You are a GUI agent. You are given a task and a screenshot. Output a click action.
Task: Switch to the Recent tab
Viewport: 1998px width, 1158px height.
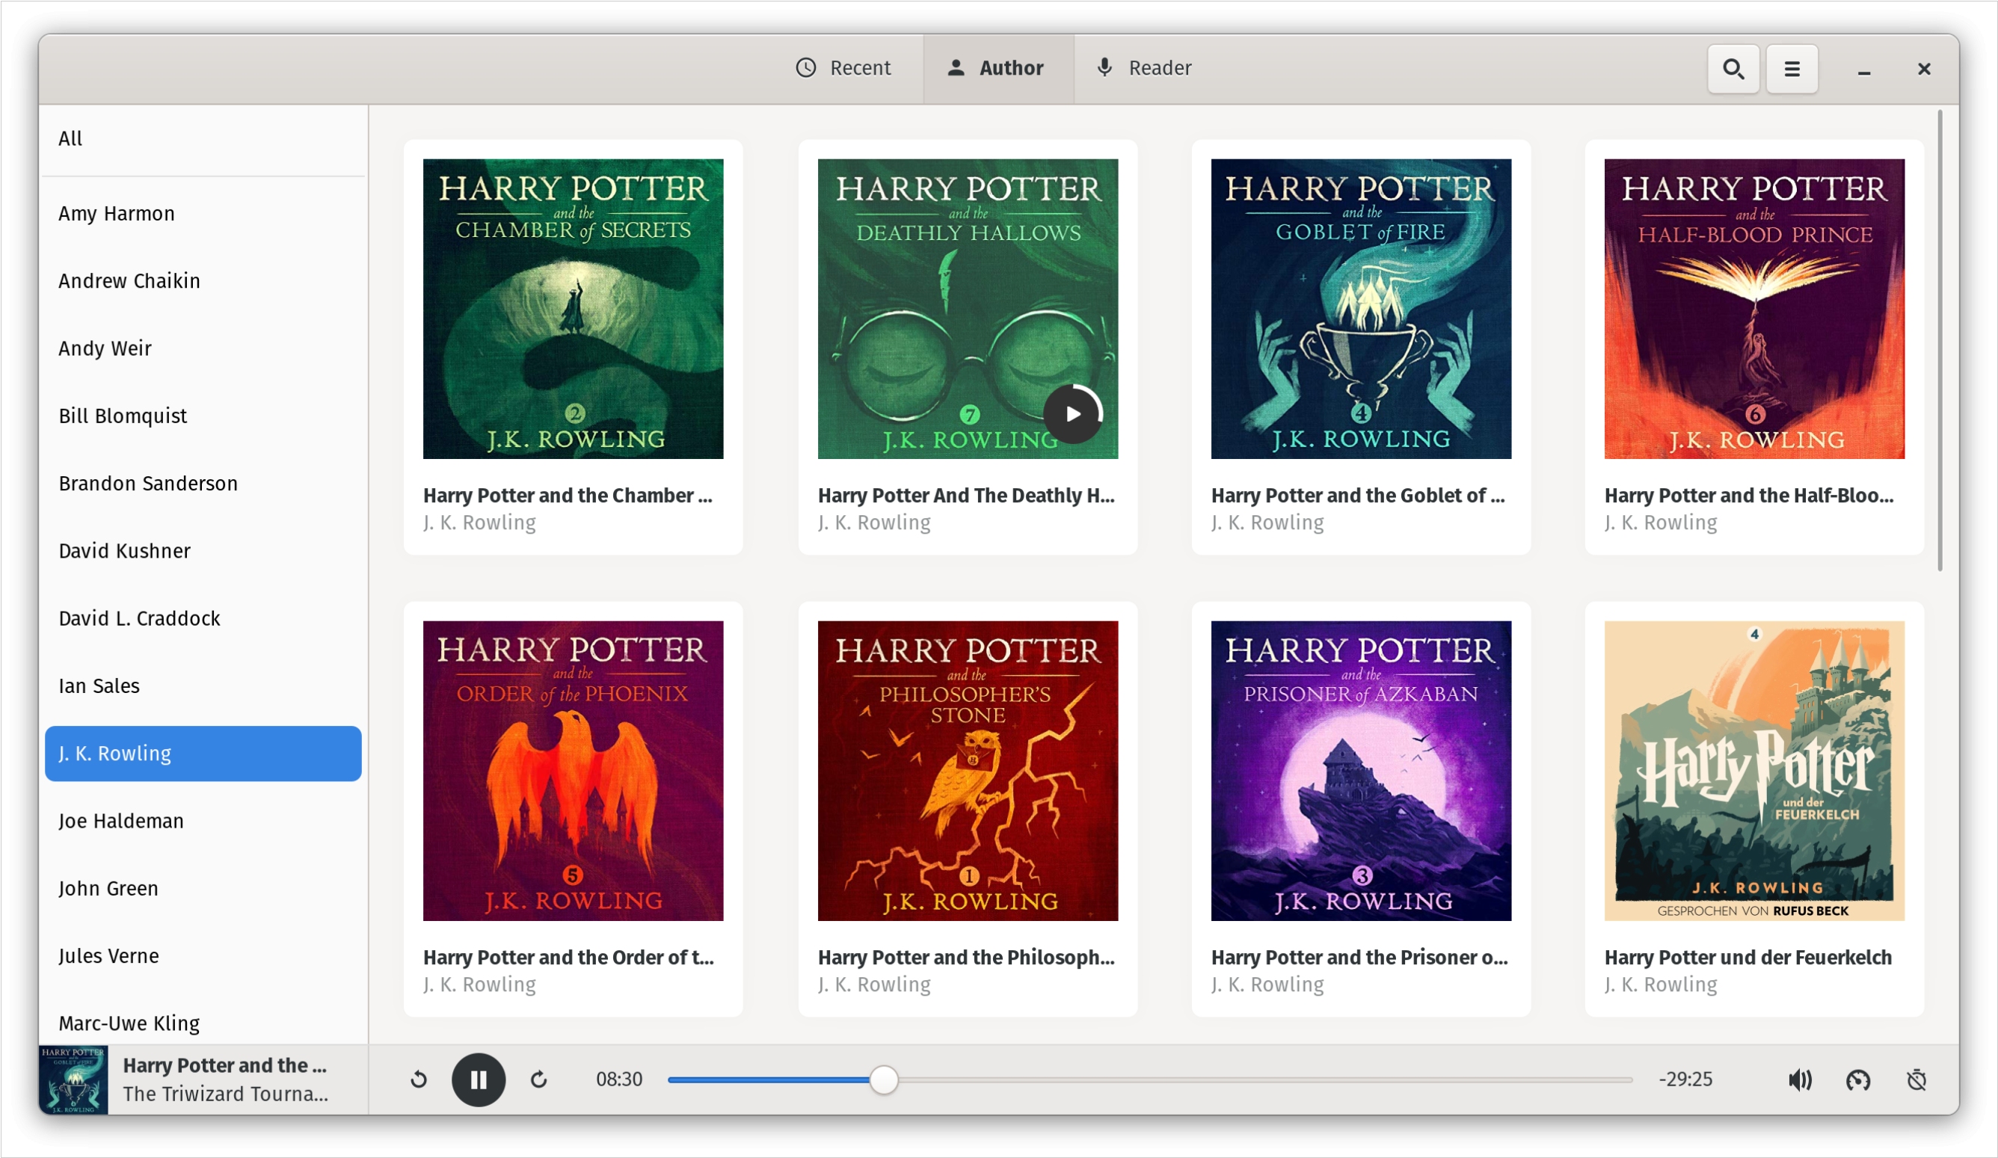[843, 68]
